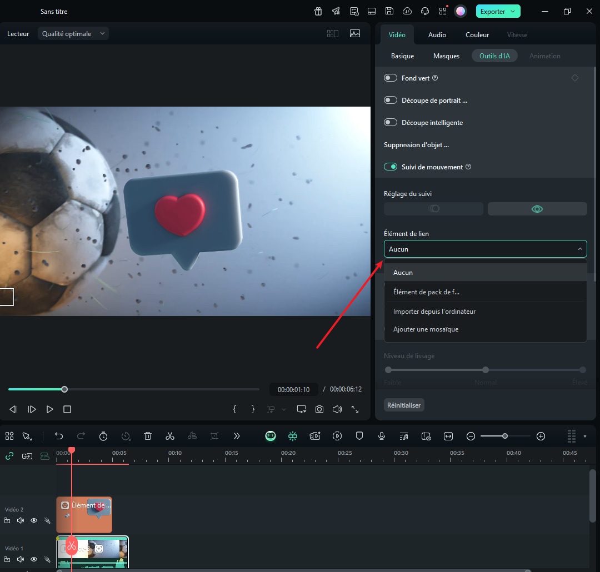The image size is (600, 572).
Task: Click the split clip scissors icon
Action: click(170, 436)
